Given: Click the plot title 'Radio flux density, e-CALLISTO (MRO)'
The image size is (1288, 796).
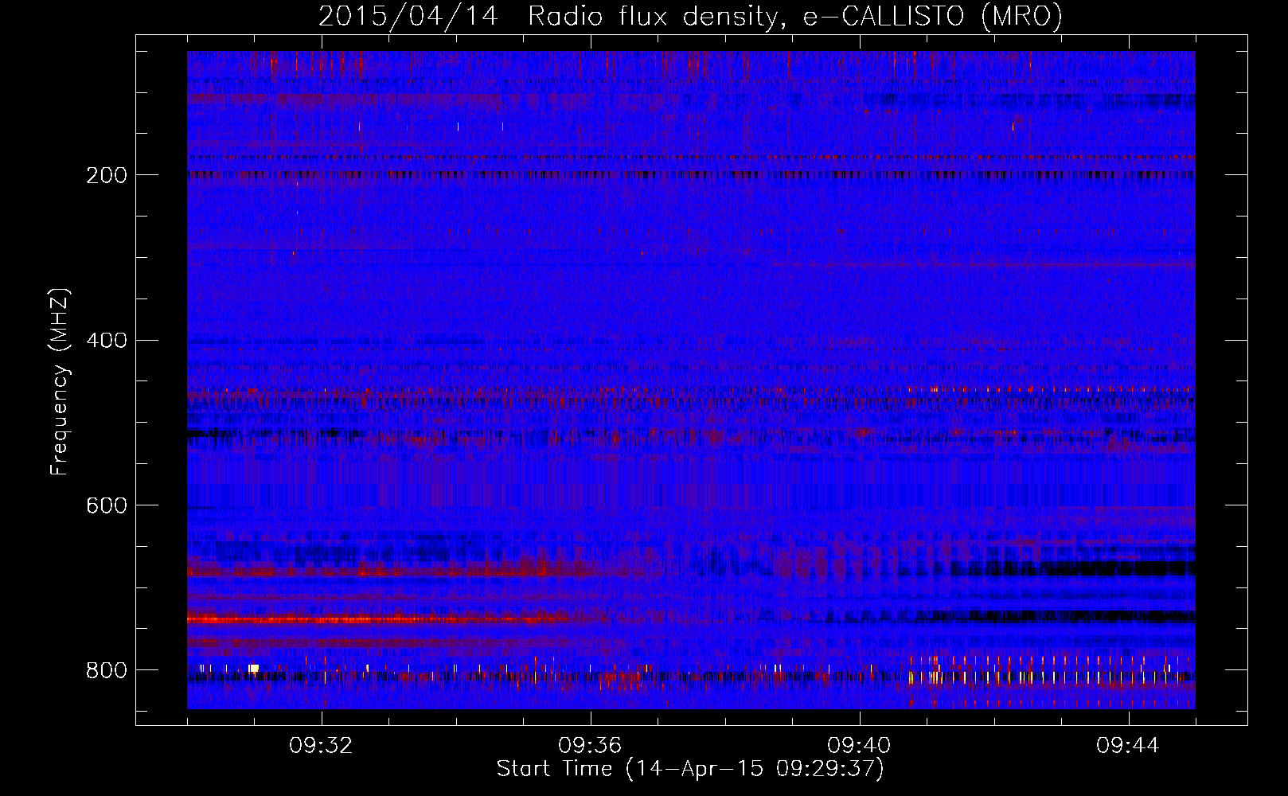Looking at the screenshot, I should pyautogui.click(x=794, y=16).
